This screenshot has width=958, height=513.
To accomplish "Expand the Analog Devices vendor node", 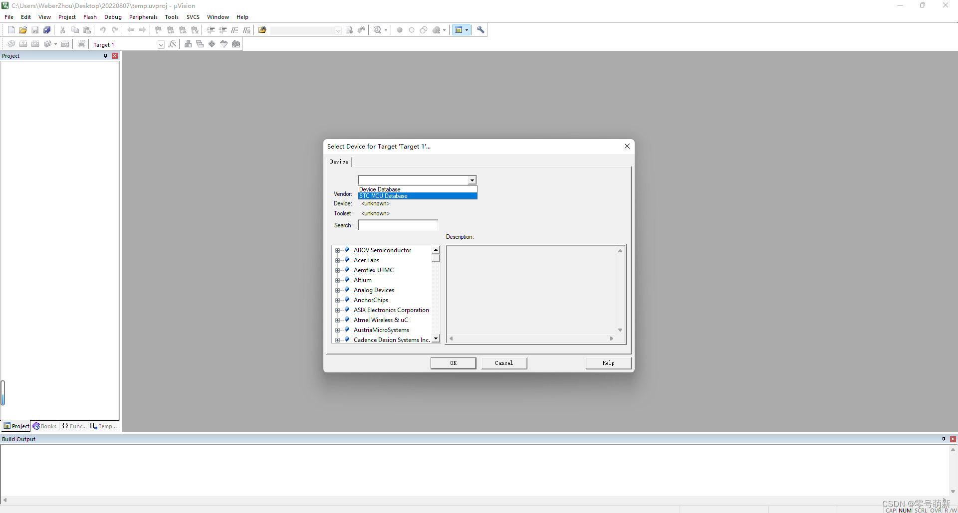I will [x=338, y=290].
